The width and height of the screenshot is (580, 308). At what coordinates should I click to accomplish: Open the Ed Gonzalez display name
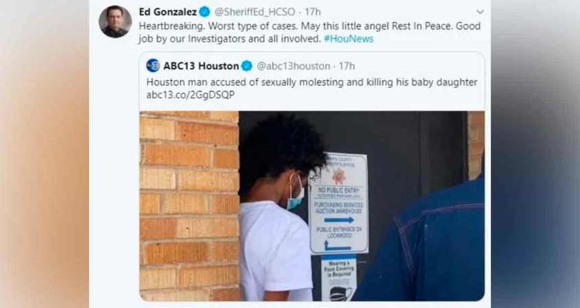pos(167,12)
